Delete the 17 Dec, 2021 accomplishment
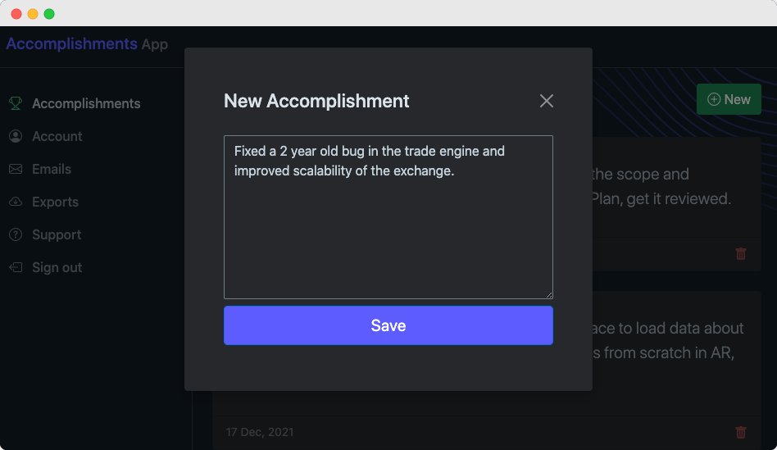 [741, 432]
